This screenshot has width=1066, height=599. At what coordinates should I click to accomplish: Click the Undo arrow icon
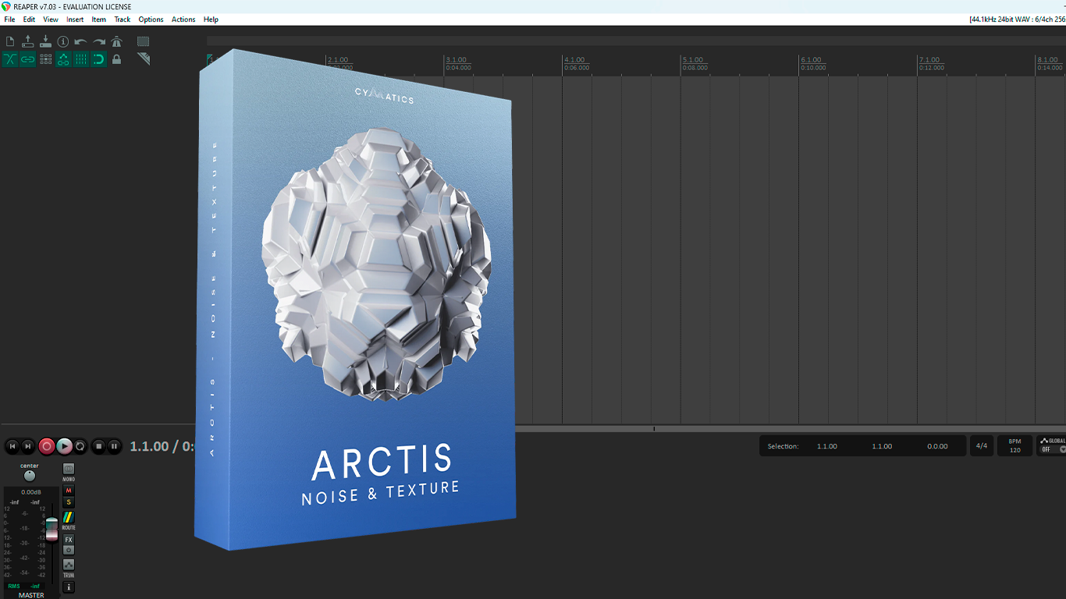(81, 41)
